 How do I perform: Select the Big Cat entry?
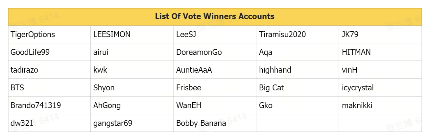272,88
